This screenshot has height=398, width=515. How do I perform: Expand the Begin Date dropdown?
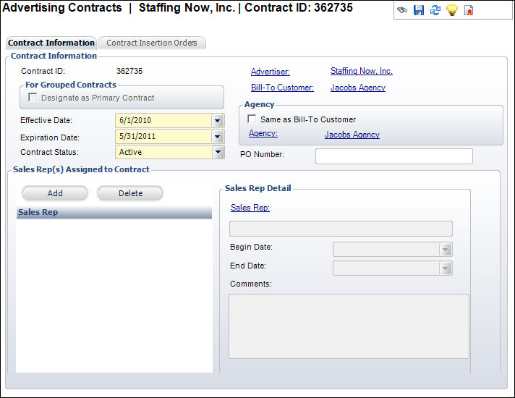coord(446,250)
